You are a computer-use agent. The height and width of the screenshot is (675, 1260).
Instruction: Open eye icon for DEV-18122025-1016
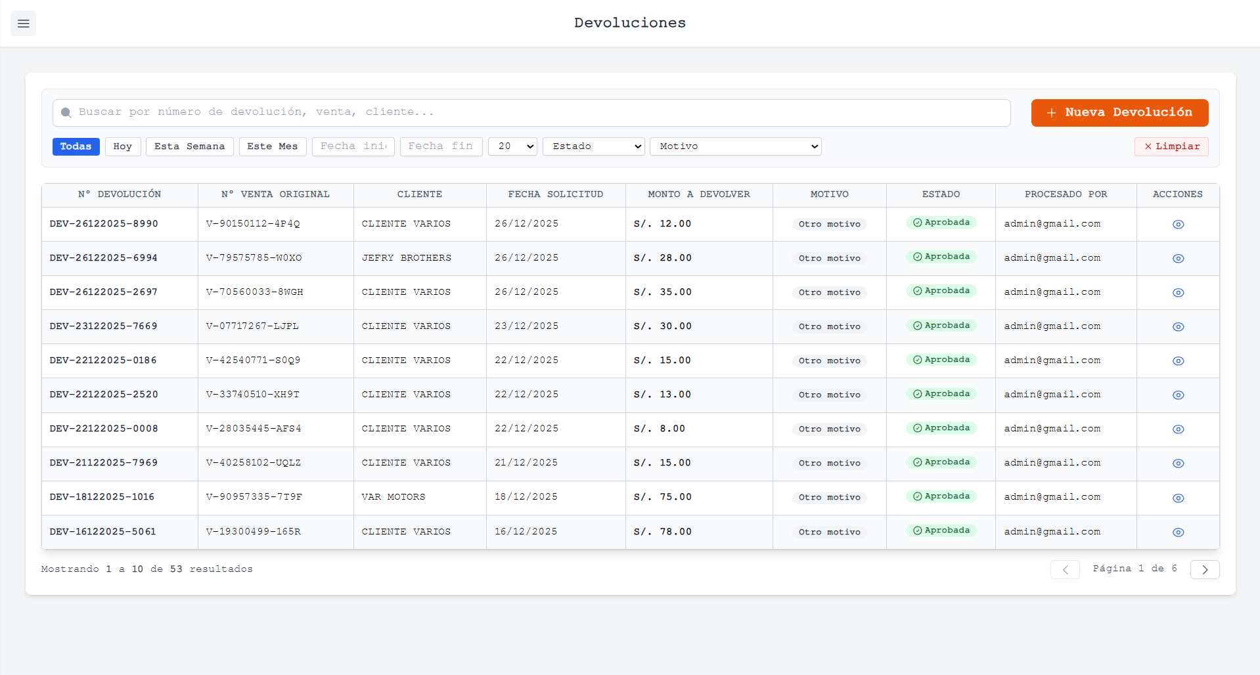click(x=1178, y=498)
